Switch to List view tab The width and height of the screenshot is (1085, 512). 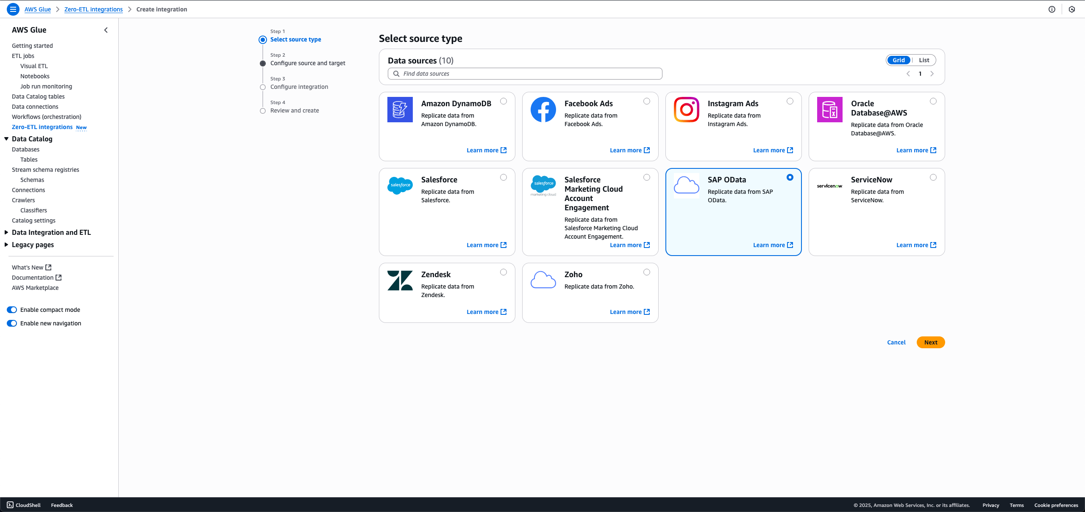click(x=924, y=60)
